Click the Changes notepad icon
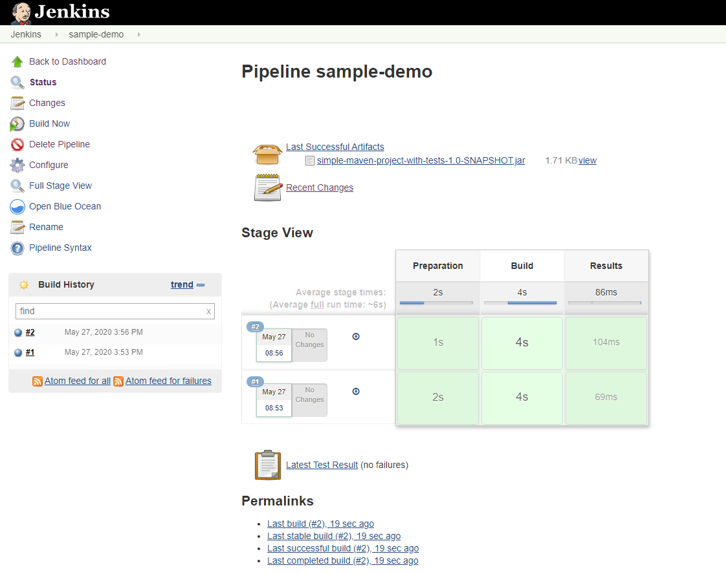 [x=17, y=103]
